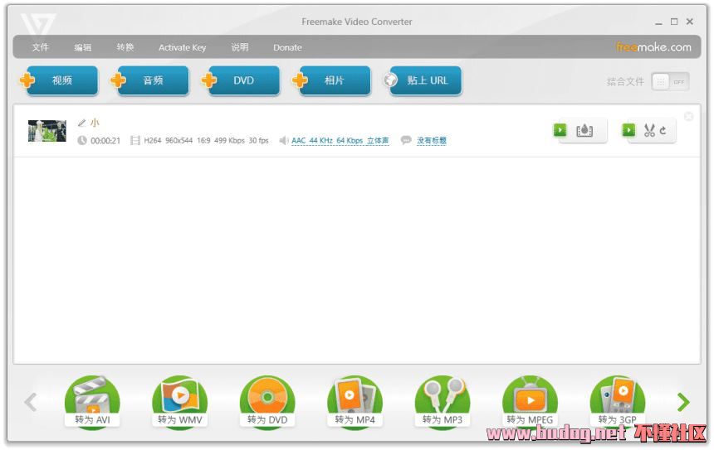
Task: Open the 转换 menu
Action: click(125, 47)
